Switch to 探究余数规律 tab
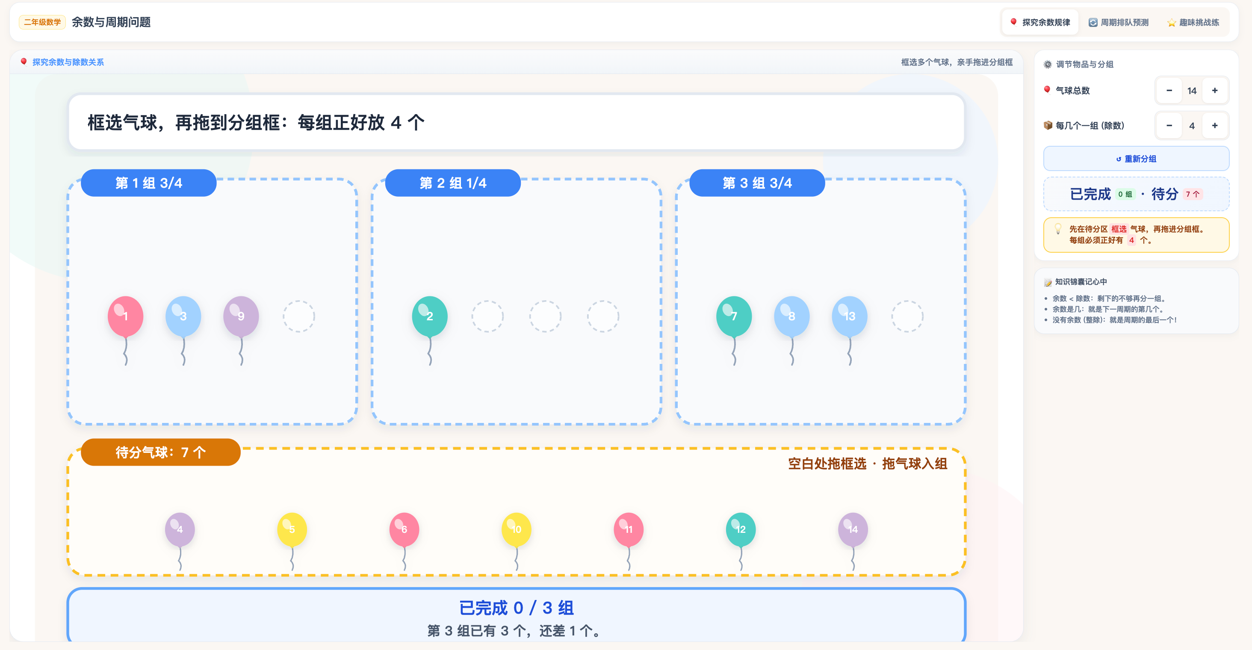This screenshot has width=1252, height=650. [1040, 22]
